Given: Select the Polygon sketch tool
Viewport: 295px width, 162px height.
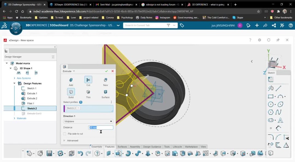Looking at the screenshot, I should tap(270, 112).
